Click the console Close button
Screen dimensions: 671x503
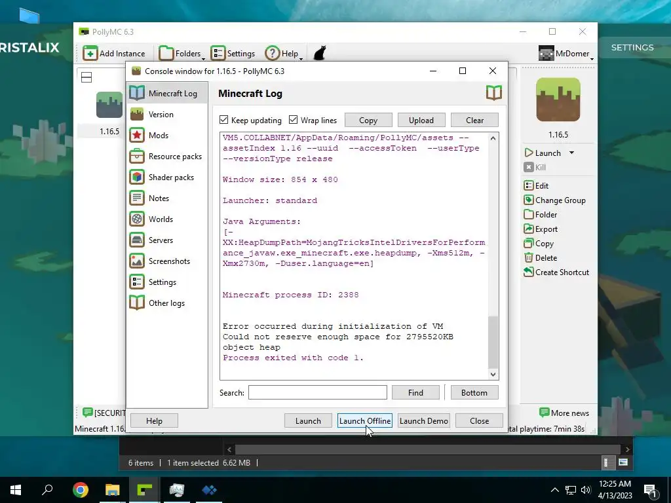pos(479,420)
